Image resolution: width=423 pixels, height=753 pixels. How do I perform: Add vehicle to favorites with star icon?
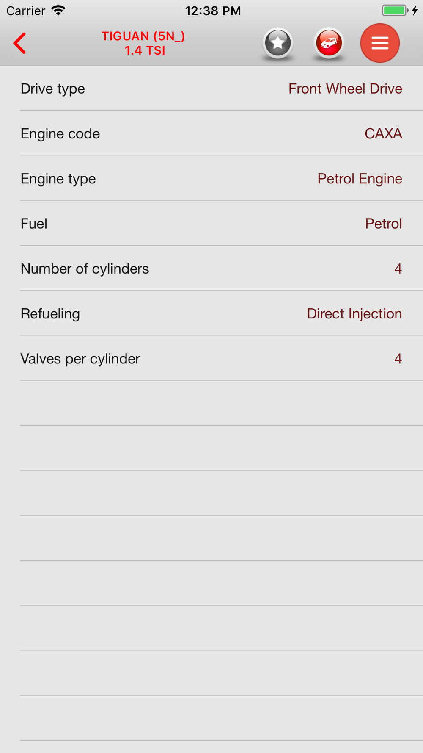coord(277,43)
